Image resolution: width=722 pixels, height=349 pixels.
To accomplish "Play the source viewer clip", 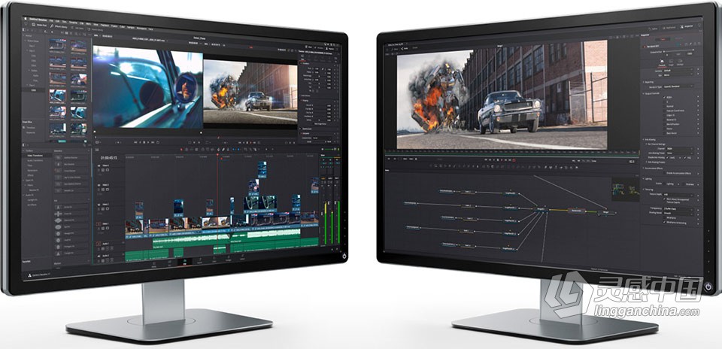I will tap(148, 142).
